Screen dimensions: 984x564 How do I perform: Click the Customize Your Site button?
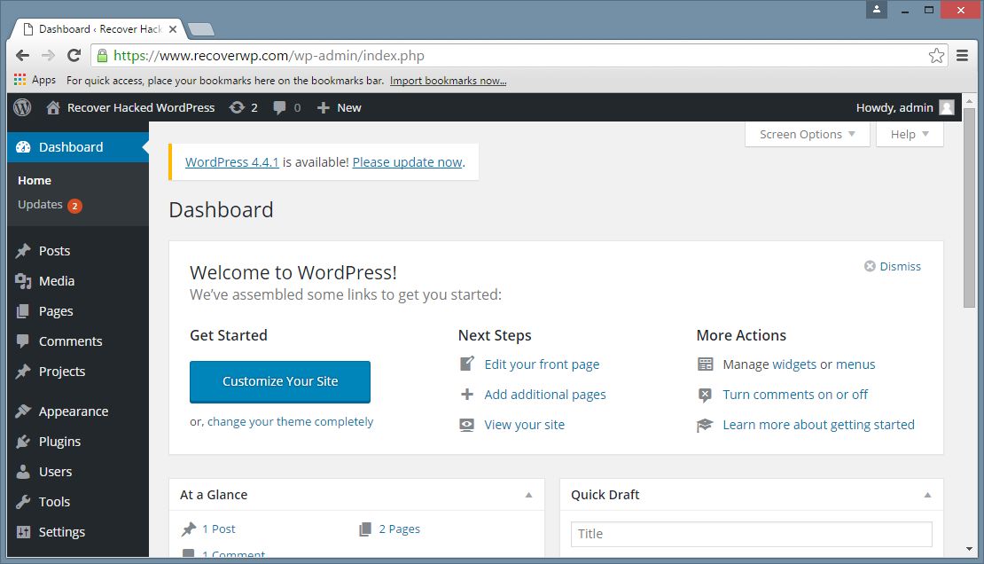click(x=280, y=381)
